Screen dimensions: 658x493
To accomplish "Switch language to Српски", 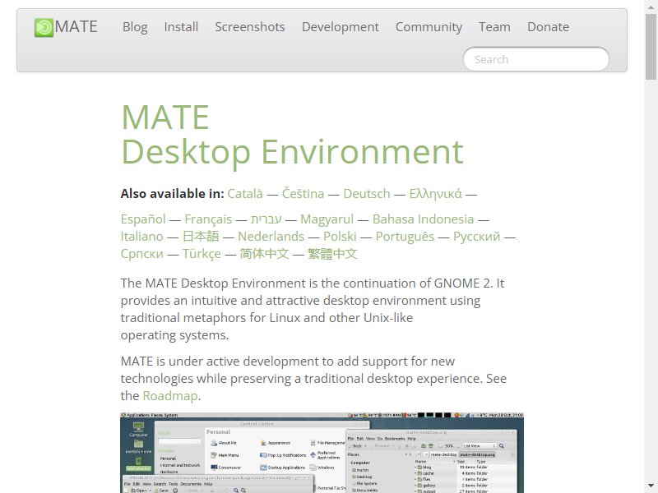I will coord(141,254).
